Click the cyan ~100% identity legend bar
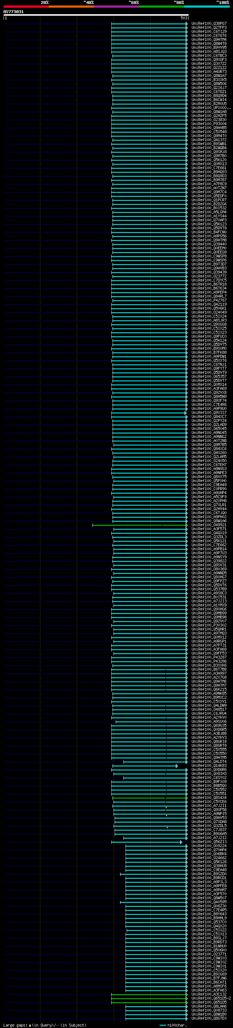 207,7
